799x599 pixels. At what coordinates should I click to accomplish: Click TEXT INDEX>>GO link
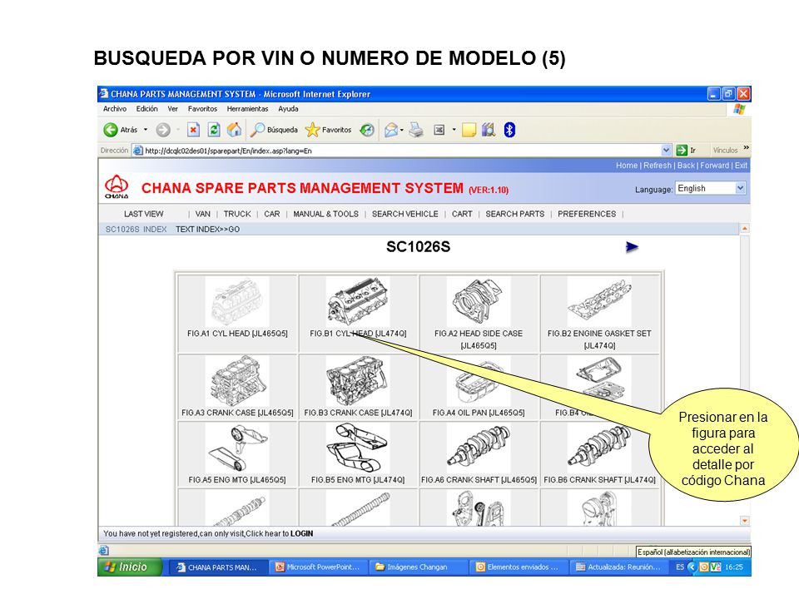pos(208,230)
